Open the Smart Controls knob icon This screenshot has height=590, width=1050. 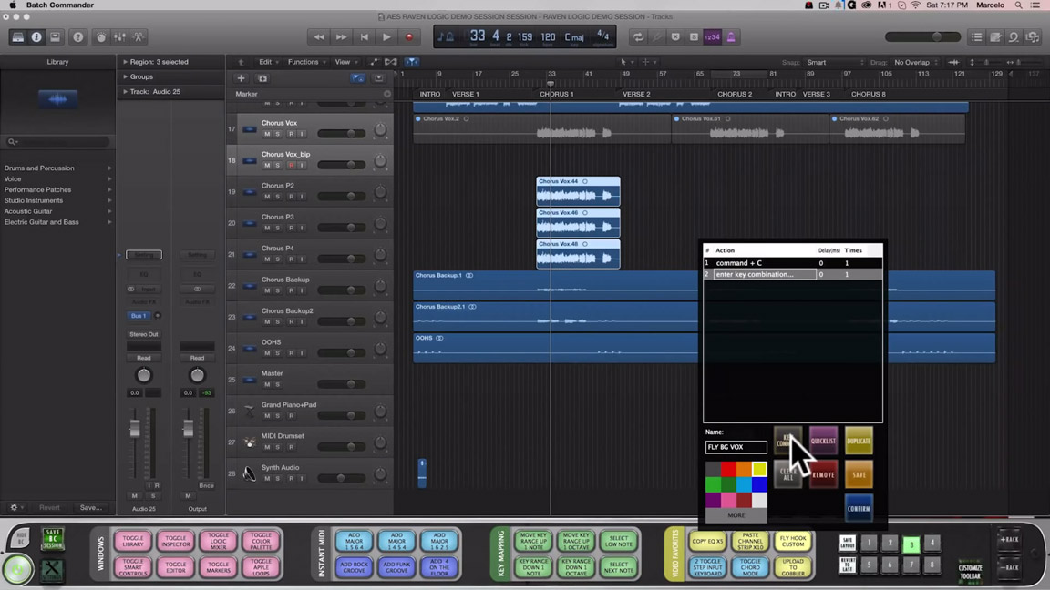(101, 37)
